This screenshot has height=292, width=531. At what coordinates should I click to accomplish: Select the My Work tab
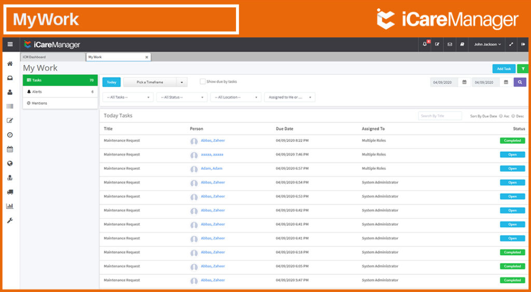click(x=115, y=57)
